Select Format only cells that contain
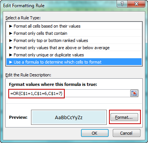The width and height of the screenshot is (148, 143). pyautogui.click(x=74, y=33)
